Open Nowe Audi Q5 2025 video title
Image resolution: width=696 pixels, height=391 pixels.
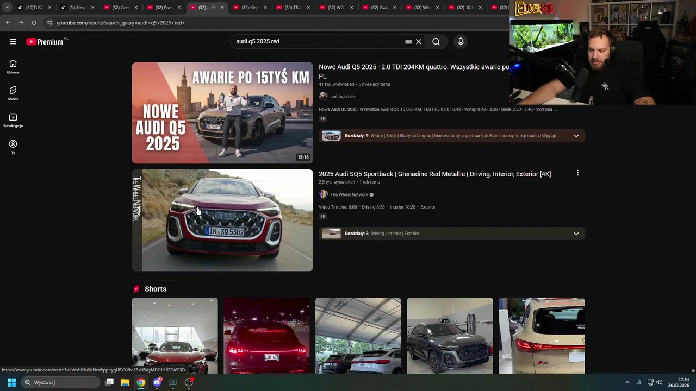pos(414,72)
